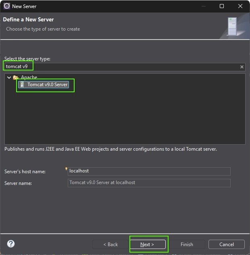Click the 'Server name:' label
Screen dimensions: 250x255
[18, 183]
